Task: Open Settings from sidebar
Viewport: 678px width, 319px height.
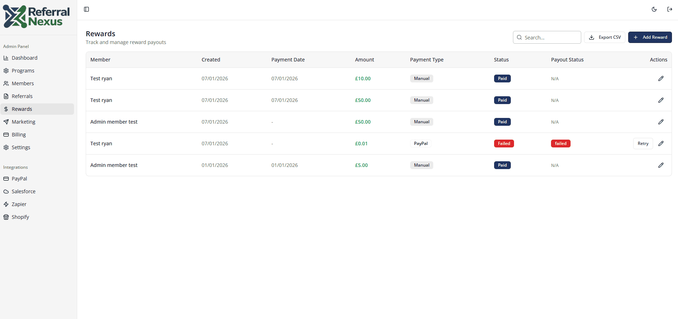Action: [x=37, y=147]
